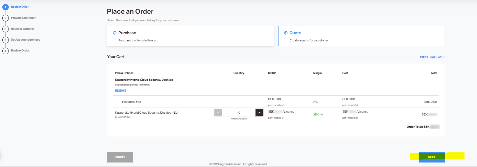Open the Provide Customer step label

(x=23, y=18)
